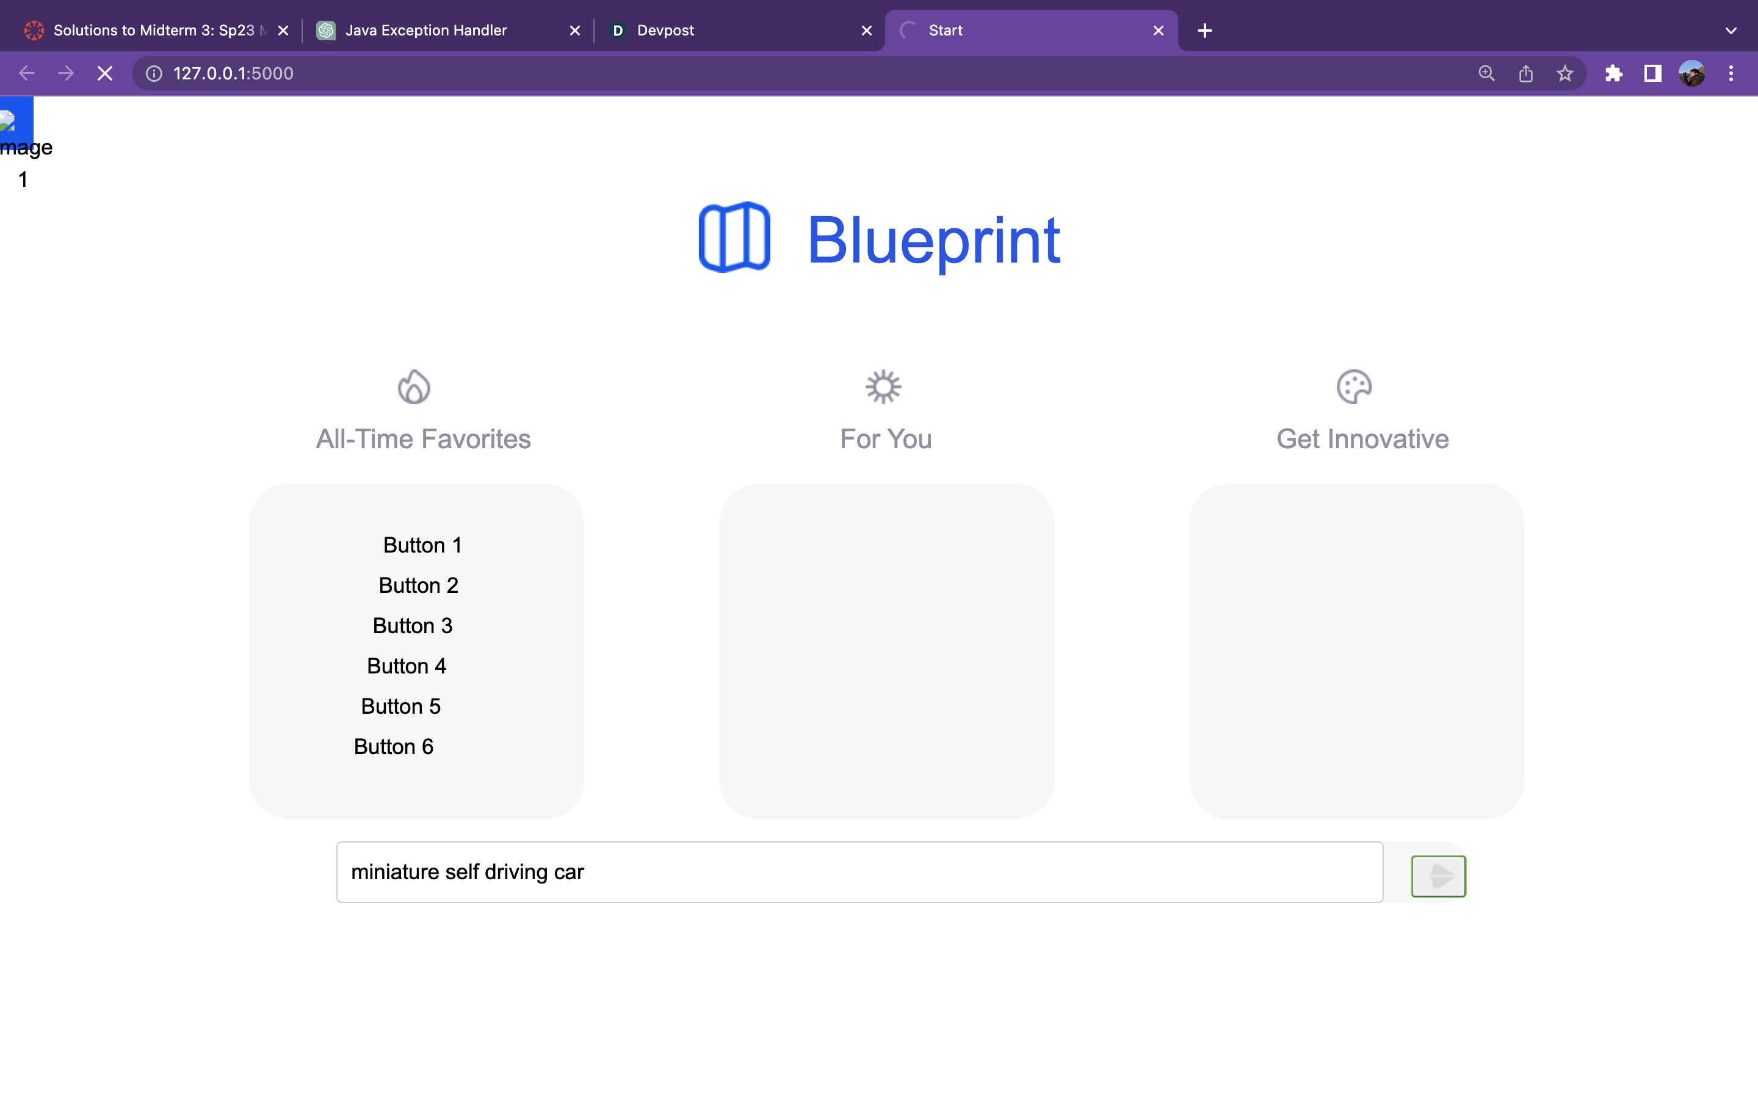
Task: Toggle the browser side panel
Action: pyautogui.click(x=1652, y=73)
